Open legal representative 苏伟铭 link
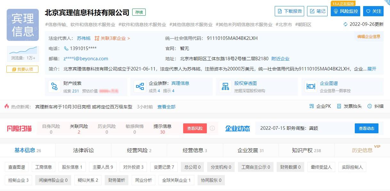 coord(84,38)
